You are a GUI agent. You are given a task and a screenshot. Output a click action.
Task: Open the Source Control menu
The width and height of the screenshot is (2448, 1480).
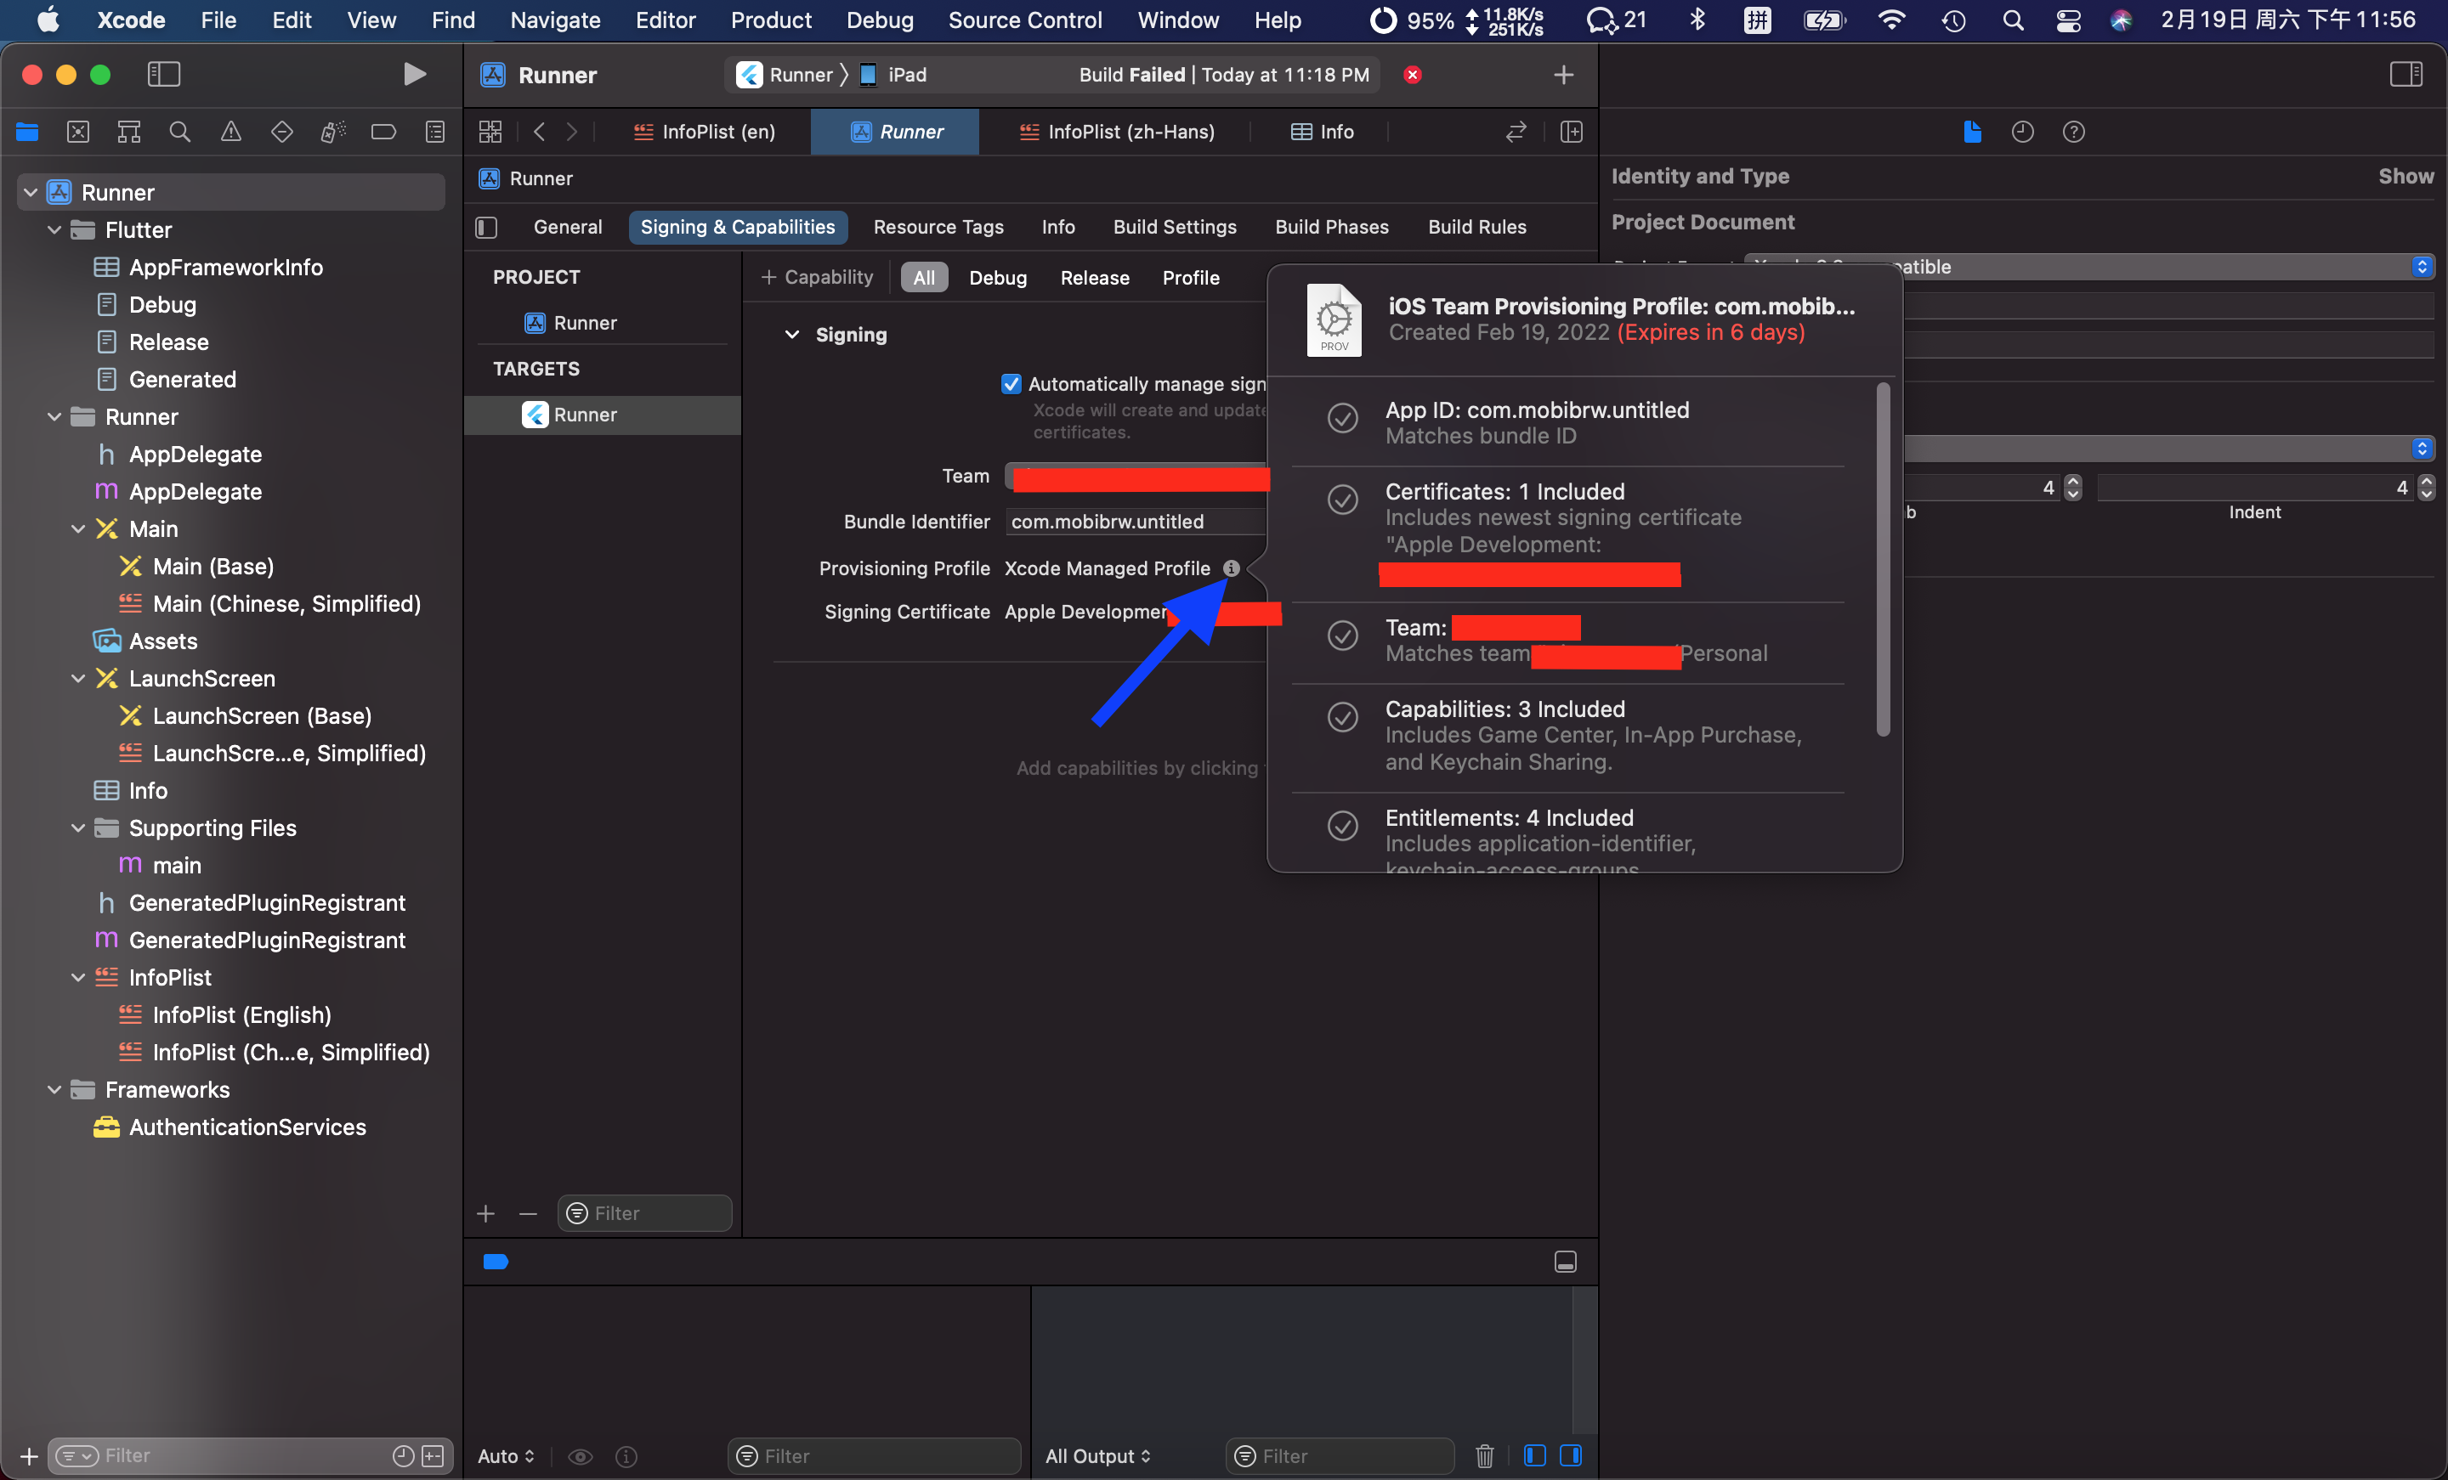point(1024,20)
